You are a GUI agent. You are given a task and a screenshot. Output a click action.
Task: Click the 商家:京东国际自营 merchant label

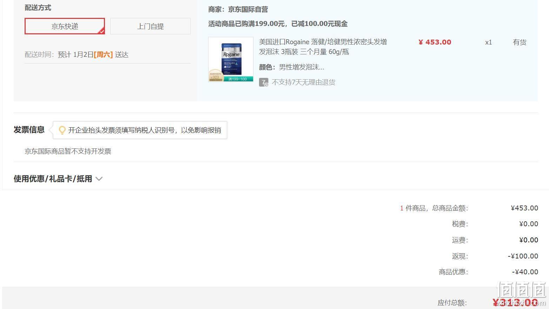[238, 9]
